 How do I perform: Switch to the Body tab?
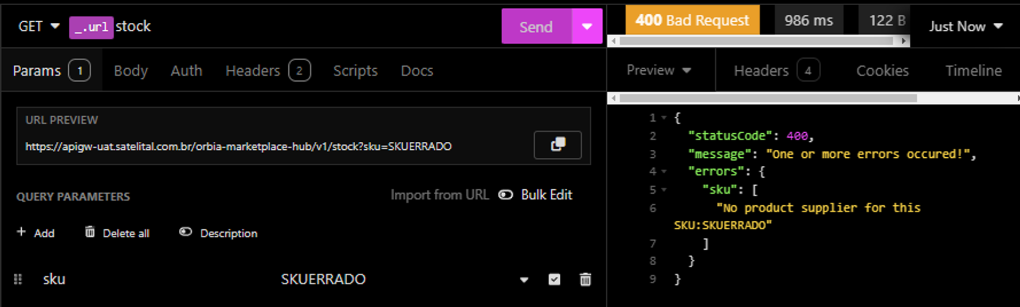(131, 71)
